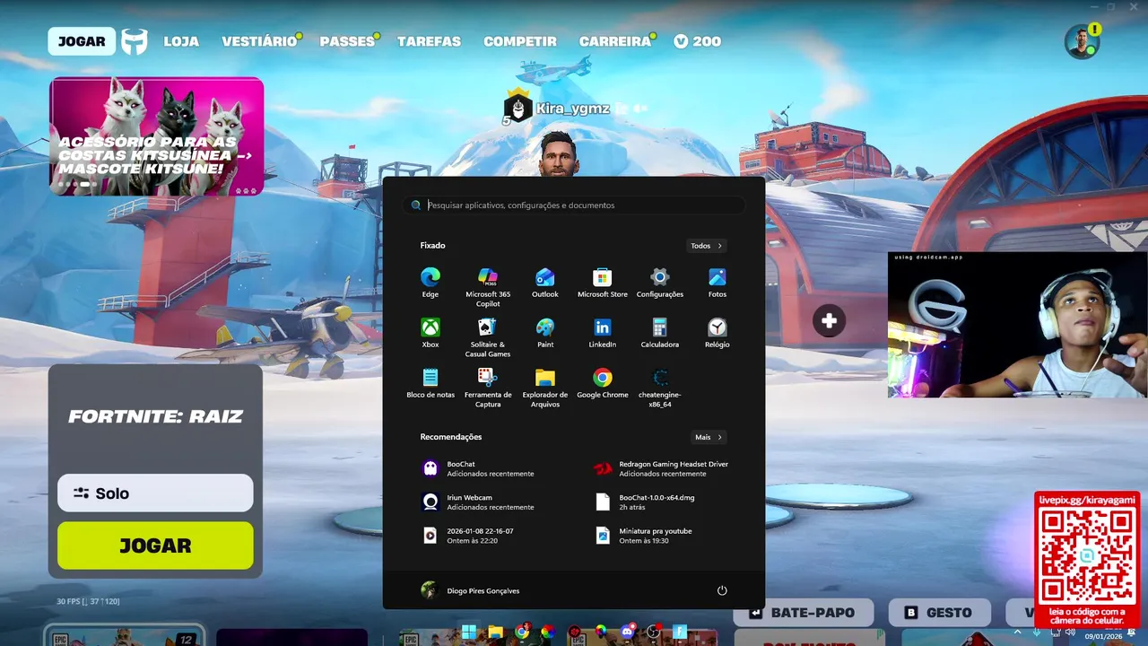Viewport: 1148px width, 646px height.
Task: Click the plus invite player icon
Action: tap(829, 320)
